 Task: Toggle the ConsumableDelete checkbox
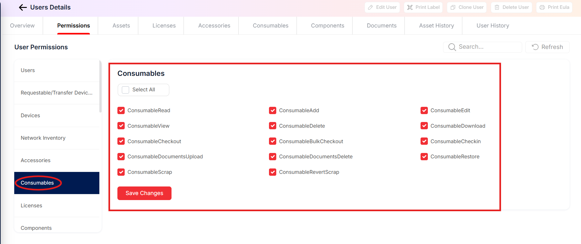[272, 126]
